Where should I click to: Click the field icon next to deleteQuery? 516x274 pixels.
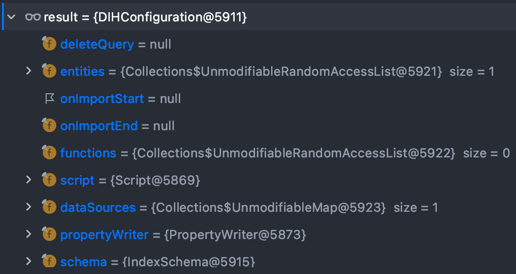click(x=49, y=44)
